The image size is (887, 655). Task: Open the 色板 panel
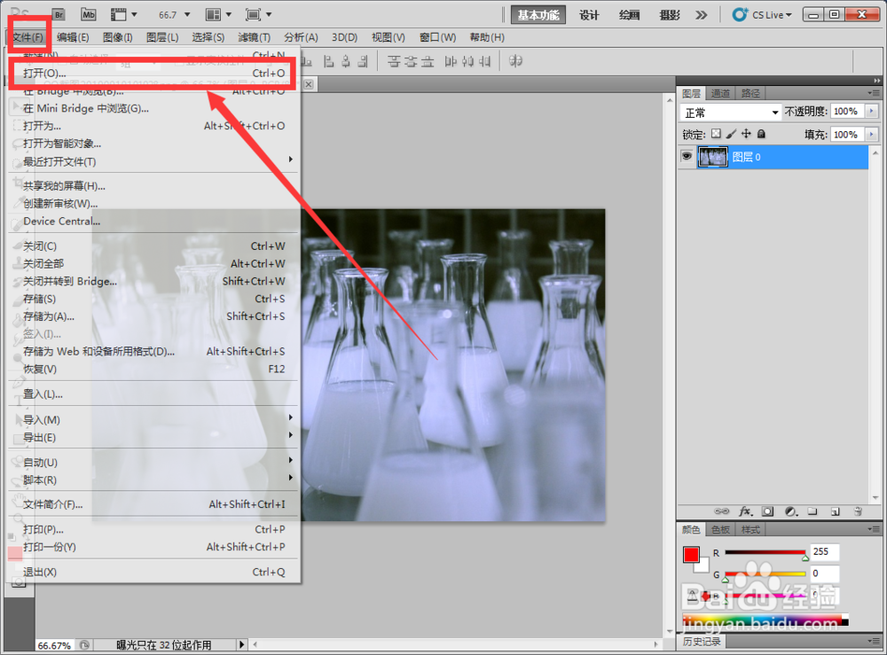[x=720, y=529]
